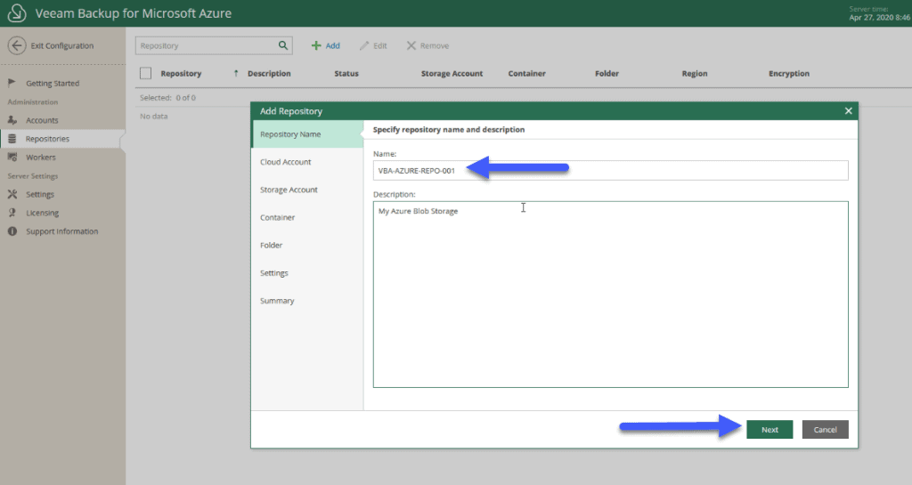Click into the Description text area
Screen dimensions: 912x485
[611, 295]
